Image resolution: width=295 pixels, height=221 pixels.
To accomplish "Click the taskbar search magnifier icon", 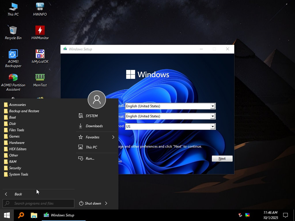I will pyautogui.click(x=21, y=215).
